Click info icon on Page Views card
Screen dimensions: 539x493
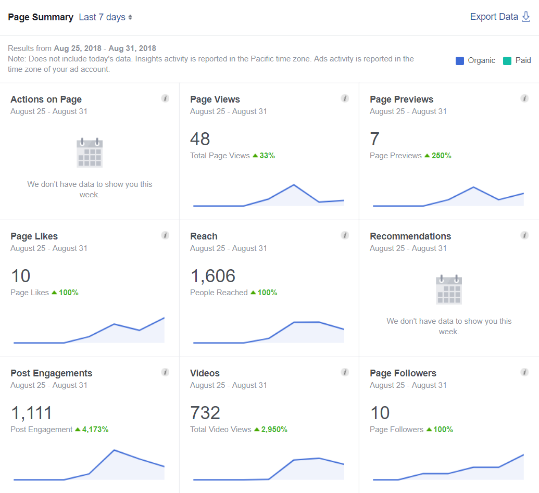345,98
